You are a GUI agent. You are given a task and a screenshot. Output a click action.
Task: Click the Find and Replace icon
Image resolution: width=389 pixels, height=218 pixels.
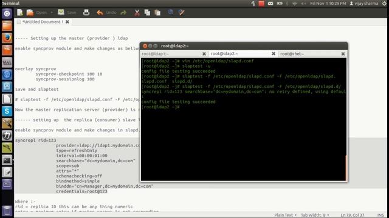(x=181, y=12)
